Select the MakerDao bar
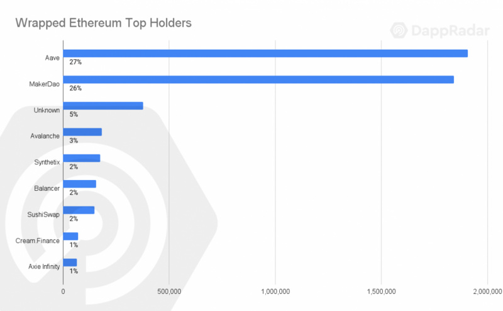The height and width of the screenshot is (311, 503). 258,79
